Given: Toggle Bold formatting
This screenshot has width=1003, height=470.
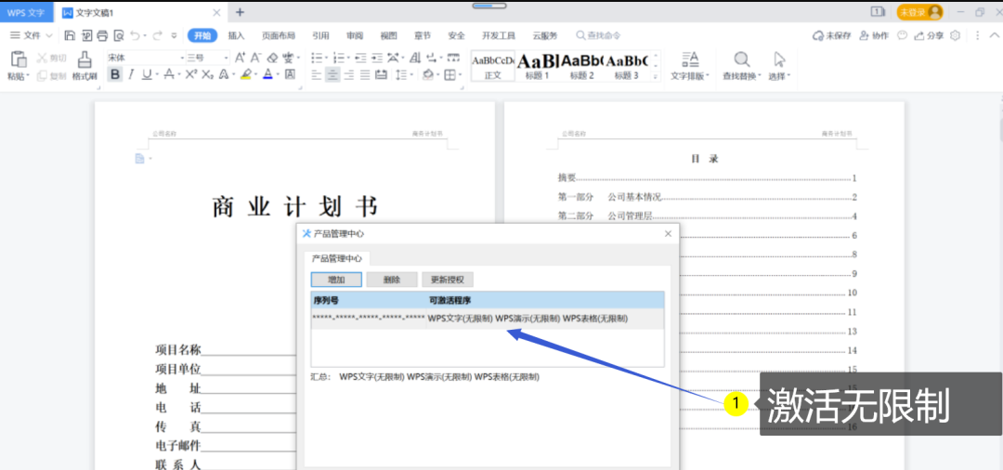Looking at the screenshot, I should coord(115,75).
